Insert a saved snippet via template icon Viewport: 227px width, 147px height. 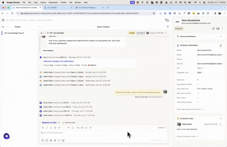tap(43, 140)
